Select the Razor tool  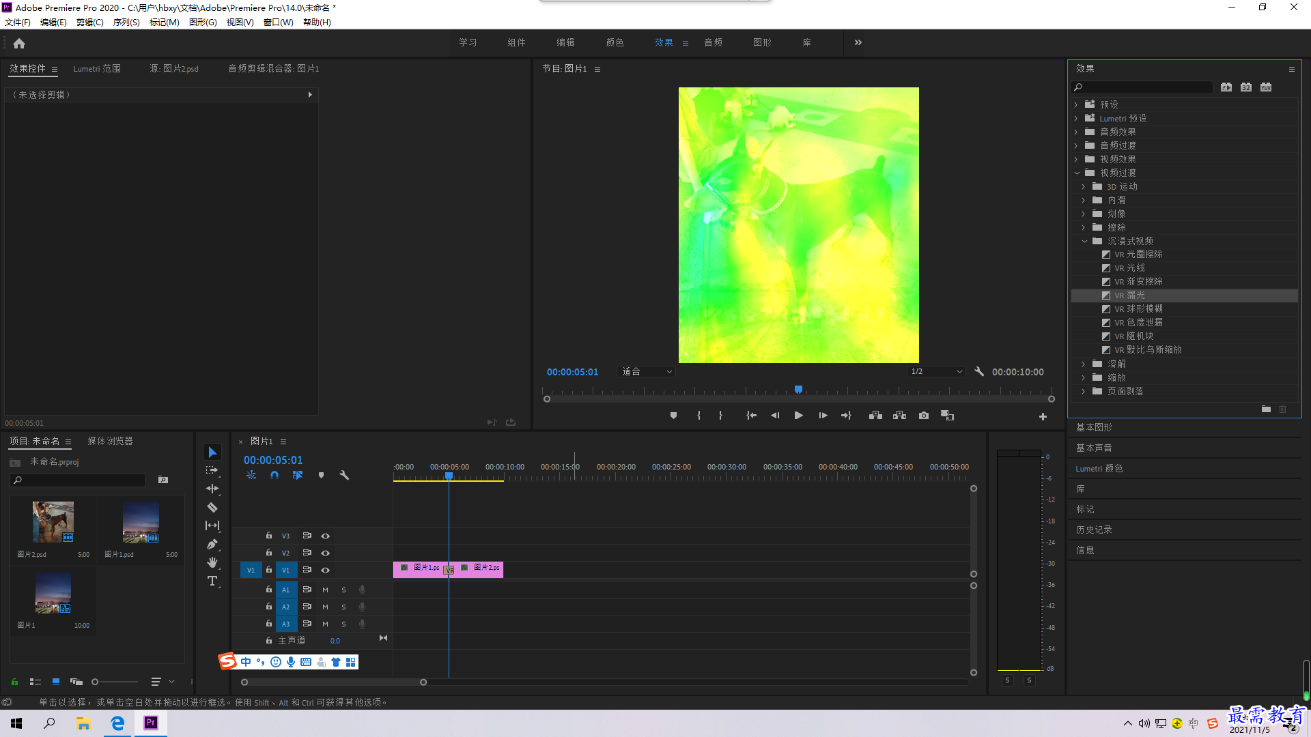[x=212, y=507]
